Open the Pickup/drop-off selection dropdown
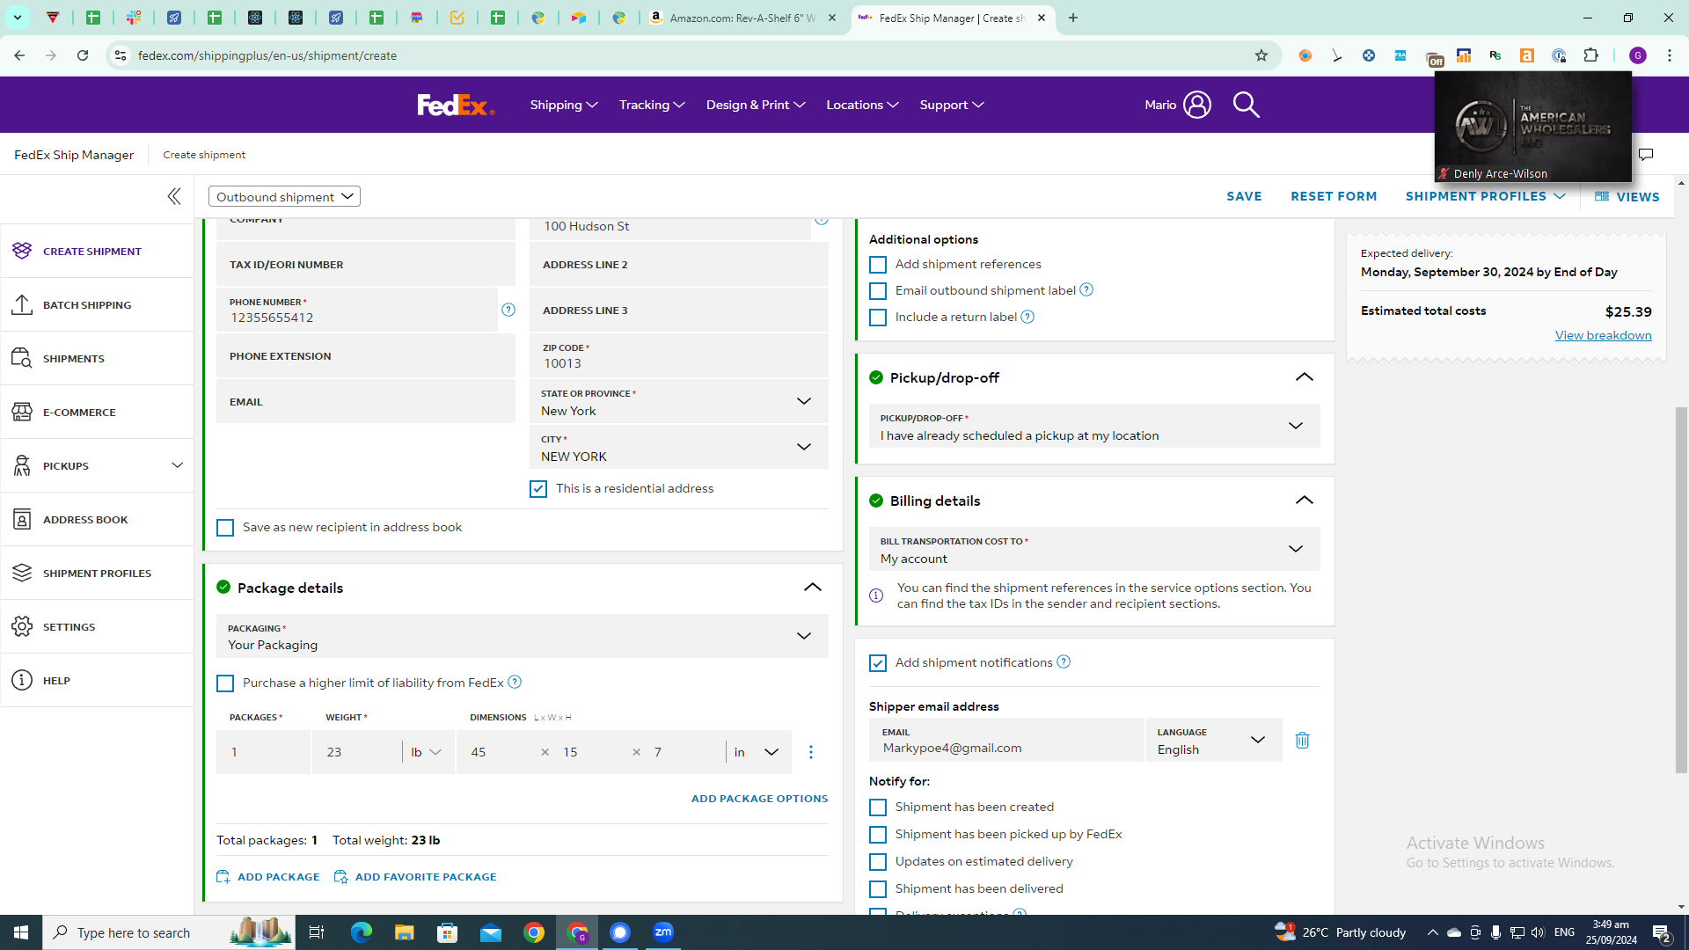This screenshot has height=950, width=1689. (1094, 427)
